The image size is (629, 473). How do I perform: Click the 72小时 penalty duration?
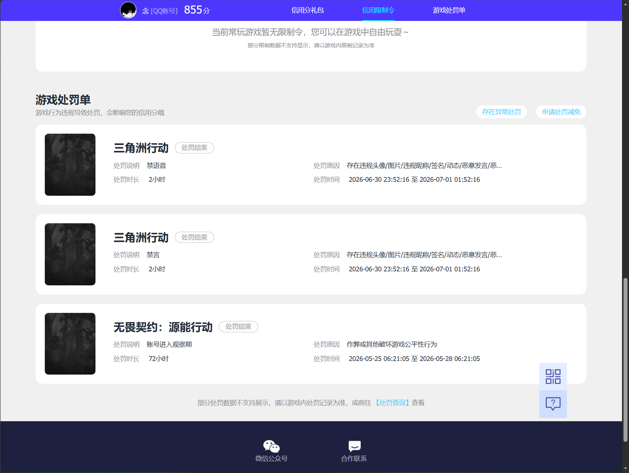159,359
